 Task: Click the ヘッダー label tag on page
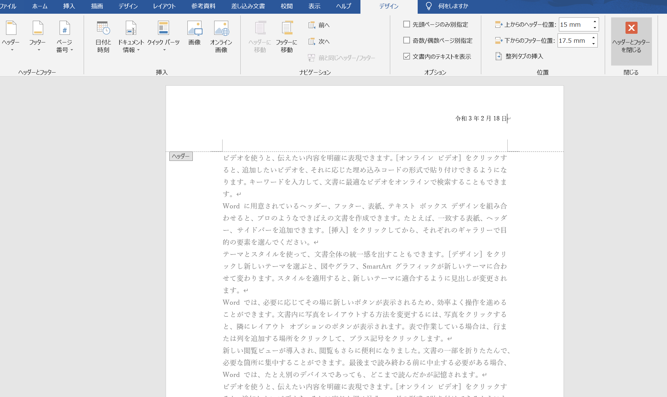181,156
